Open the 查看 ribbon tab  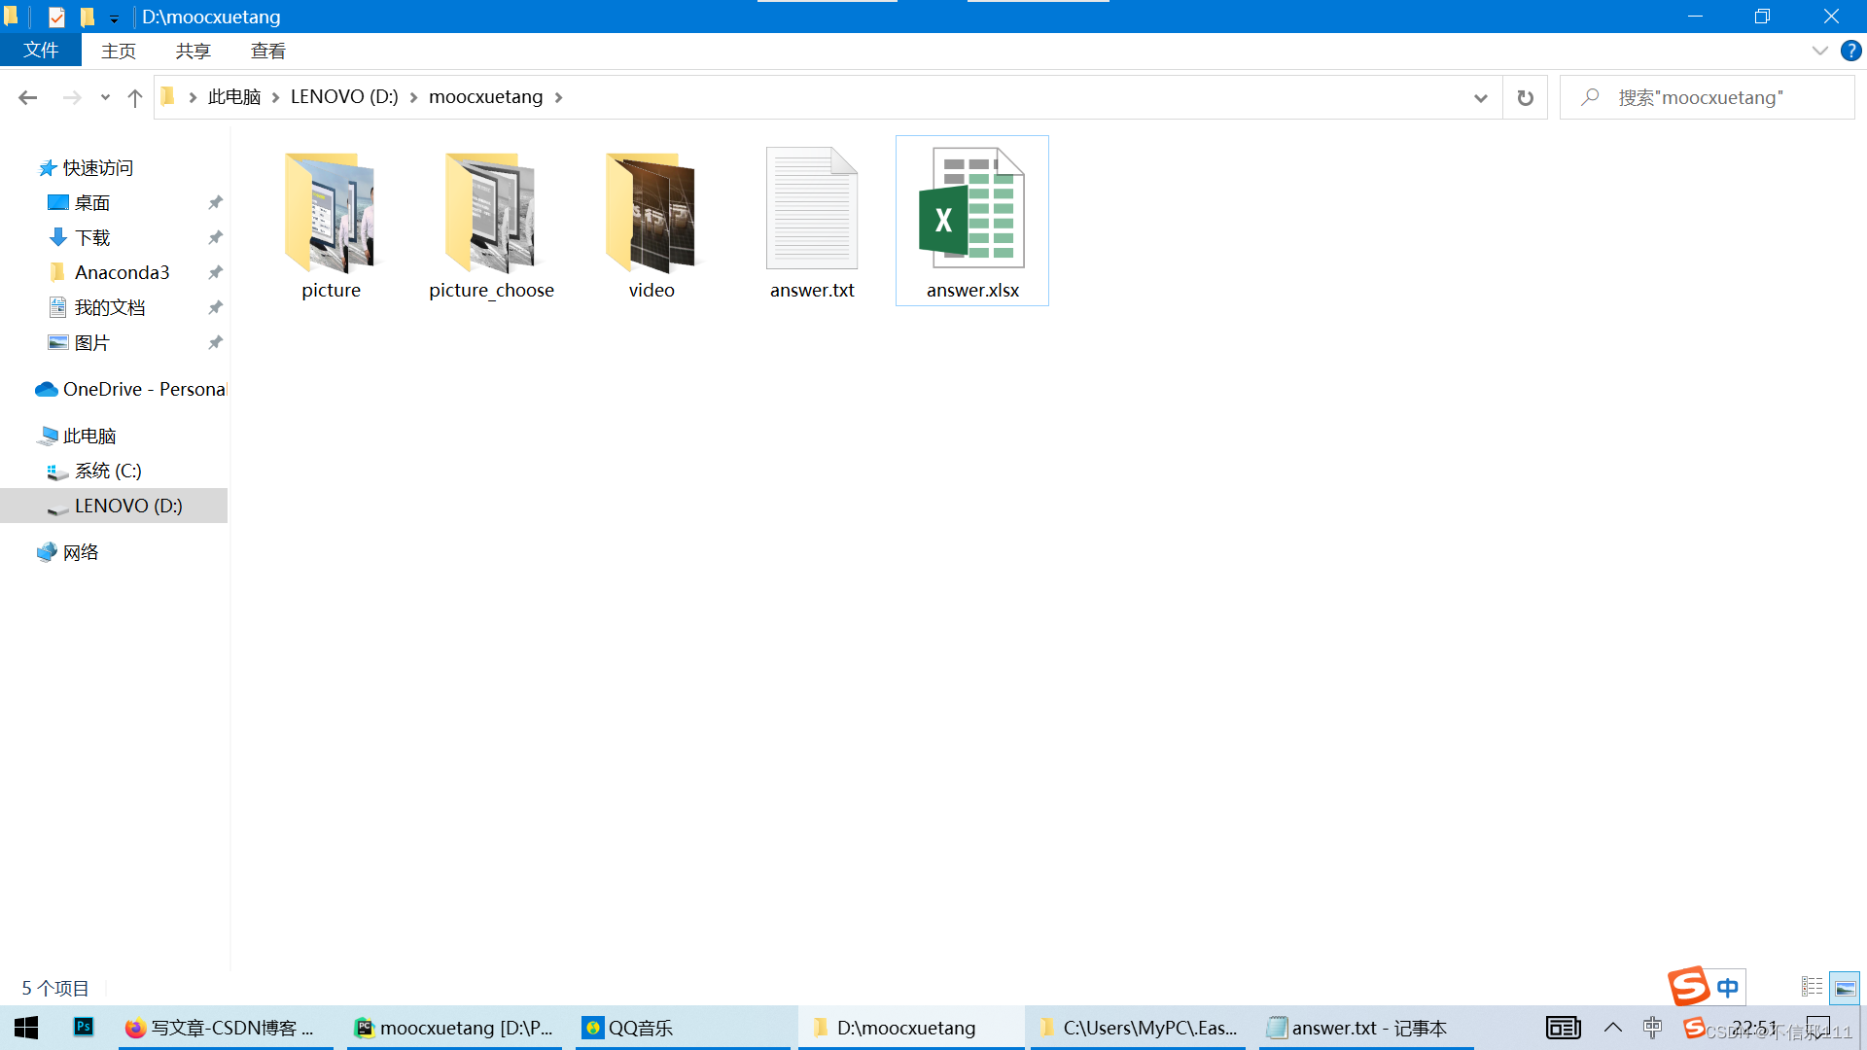267,51
